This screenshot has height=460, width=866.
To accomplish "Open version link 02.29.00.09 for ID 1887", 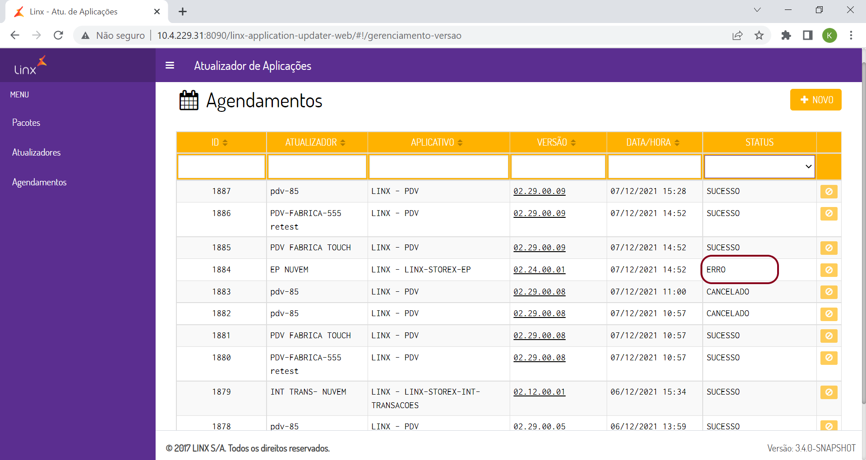I will pyautogui.click(x=539, y=191).
